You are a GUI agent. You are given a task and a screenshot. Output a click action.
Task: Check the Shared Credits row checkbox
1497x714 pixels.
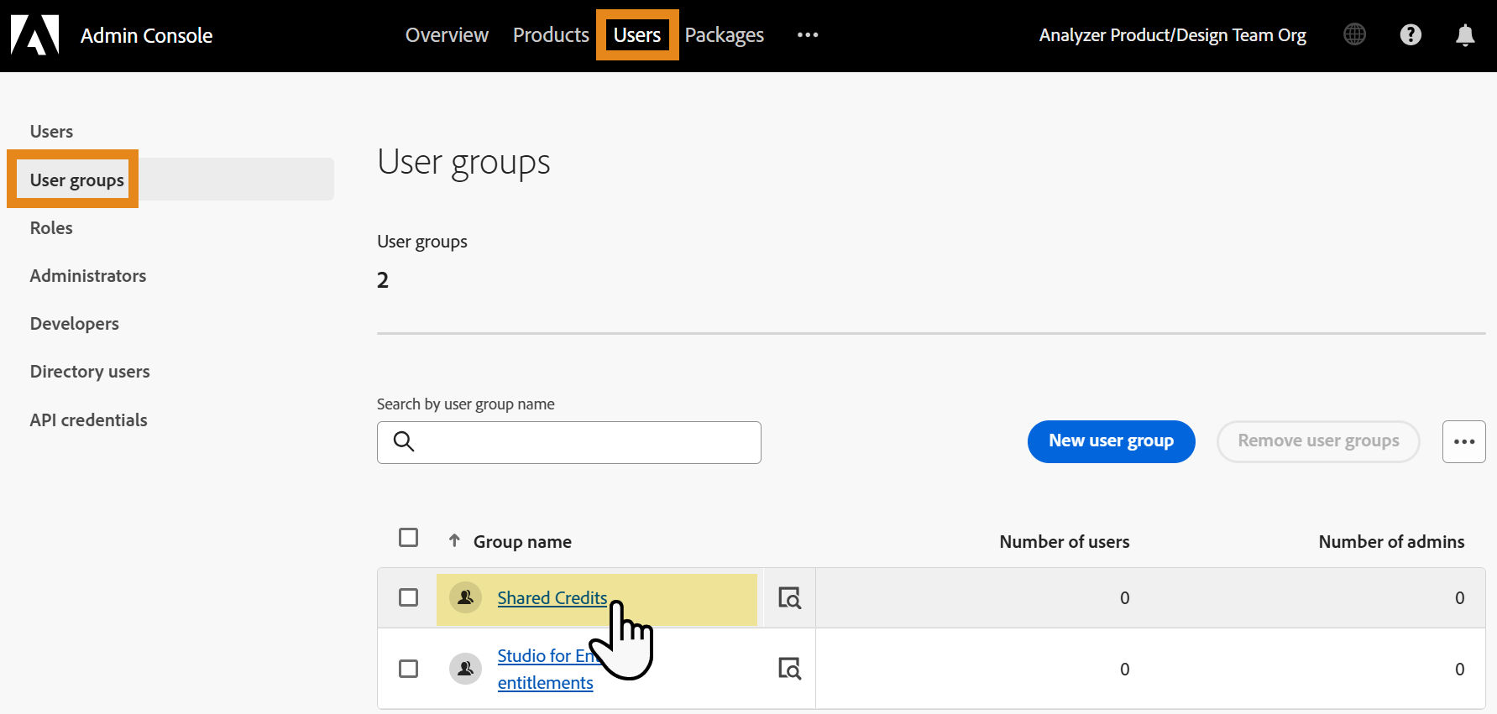point(408,597)
